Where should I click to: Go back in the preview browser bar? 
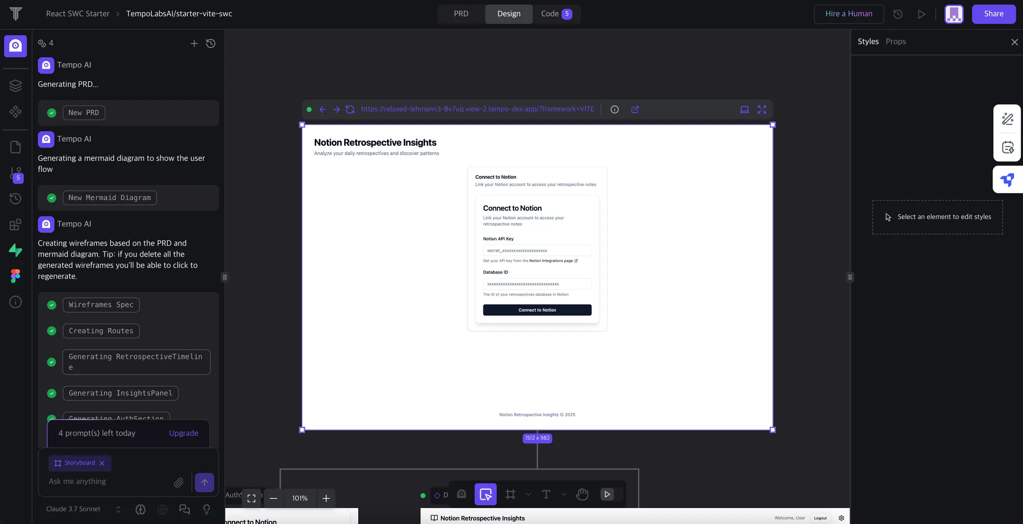(323, 109)
